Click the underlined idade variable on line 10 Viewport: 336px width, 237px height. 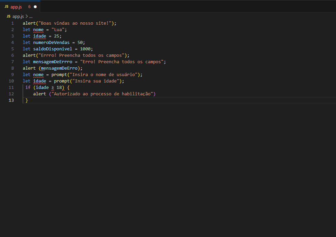pos(40,81)
